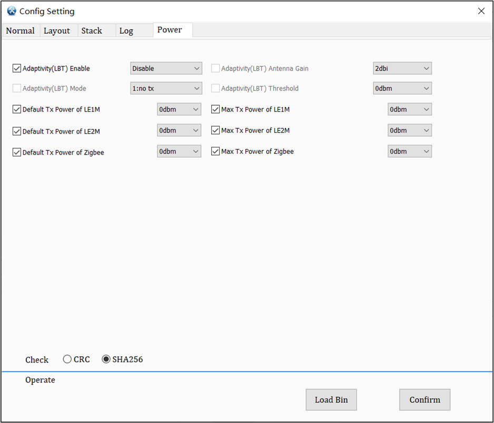Toggle Default Tx Power of LE2M checkbox
This screenshot has height=423, width=494.
(x=17, y=130)
